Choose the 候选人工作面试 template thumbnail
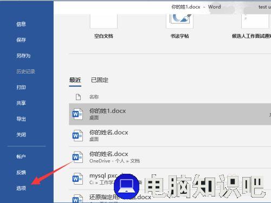Screen dimensions: 271x203 256,21
